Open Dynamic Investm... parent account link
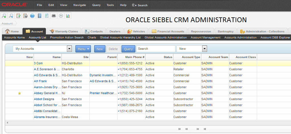Viewport: 291px width, 134px height. (x=103, y=75)
